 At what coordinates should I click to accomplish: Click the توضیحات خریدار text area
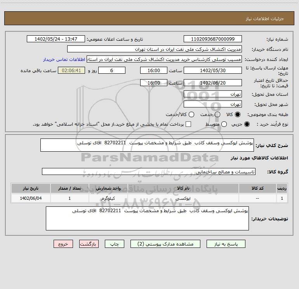[x=147, y=218]
